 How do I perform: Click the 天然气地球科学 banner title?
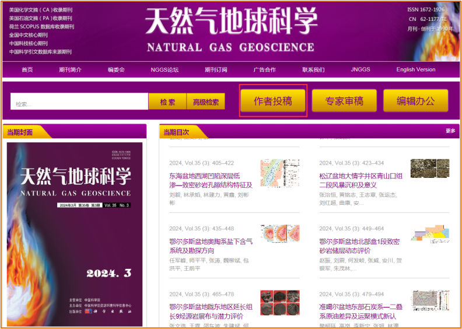[231, 21]
